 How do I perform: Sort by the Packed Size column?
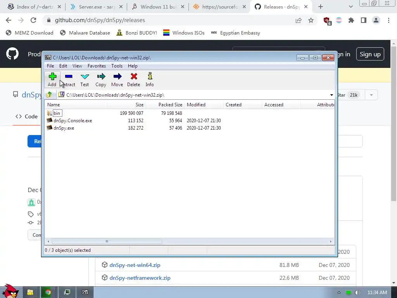point(165,105)
